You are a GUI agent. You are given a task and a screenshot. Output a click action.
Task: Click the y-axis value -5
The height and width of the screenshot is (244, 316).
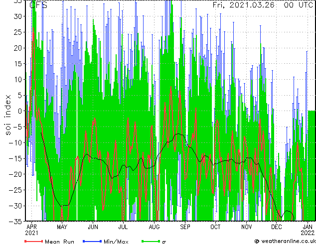pos(18,127)
